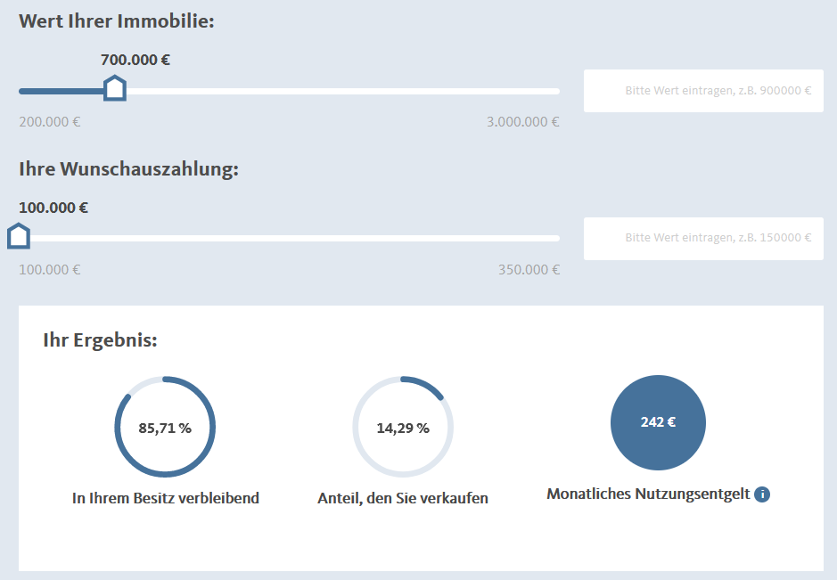The width and height of the screenshot is (837, 580).
Task: Click the house-shaped handle on the property value slider
Action: 114,89
